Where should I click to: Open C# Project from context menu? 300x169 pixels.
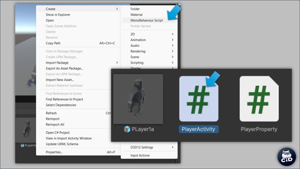pos(57,133)
